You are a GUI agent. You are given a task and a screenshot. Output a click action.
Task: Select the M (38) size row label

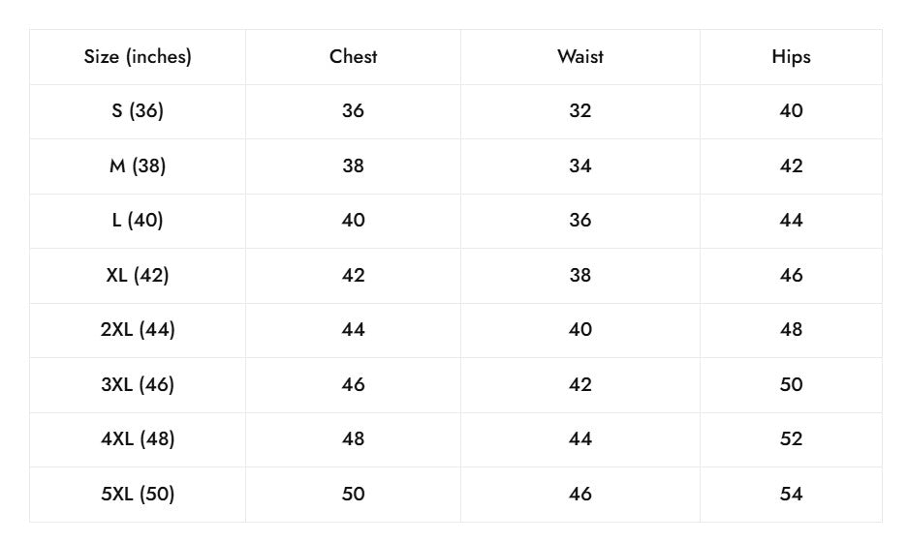pyautogui.click(x=138, y=166)
